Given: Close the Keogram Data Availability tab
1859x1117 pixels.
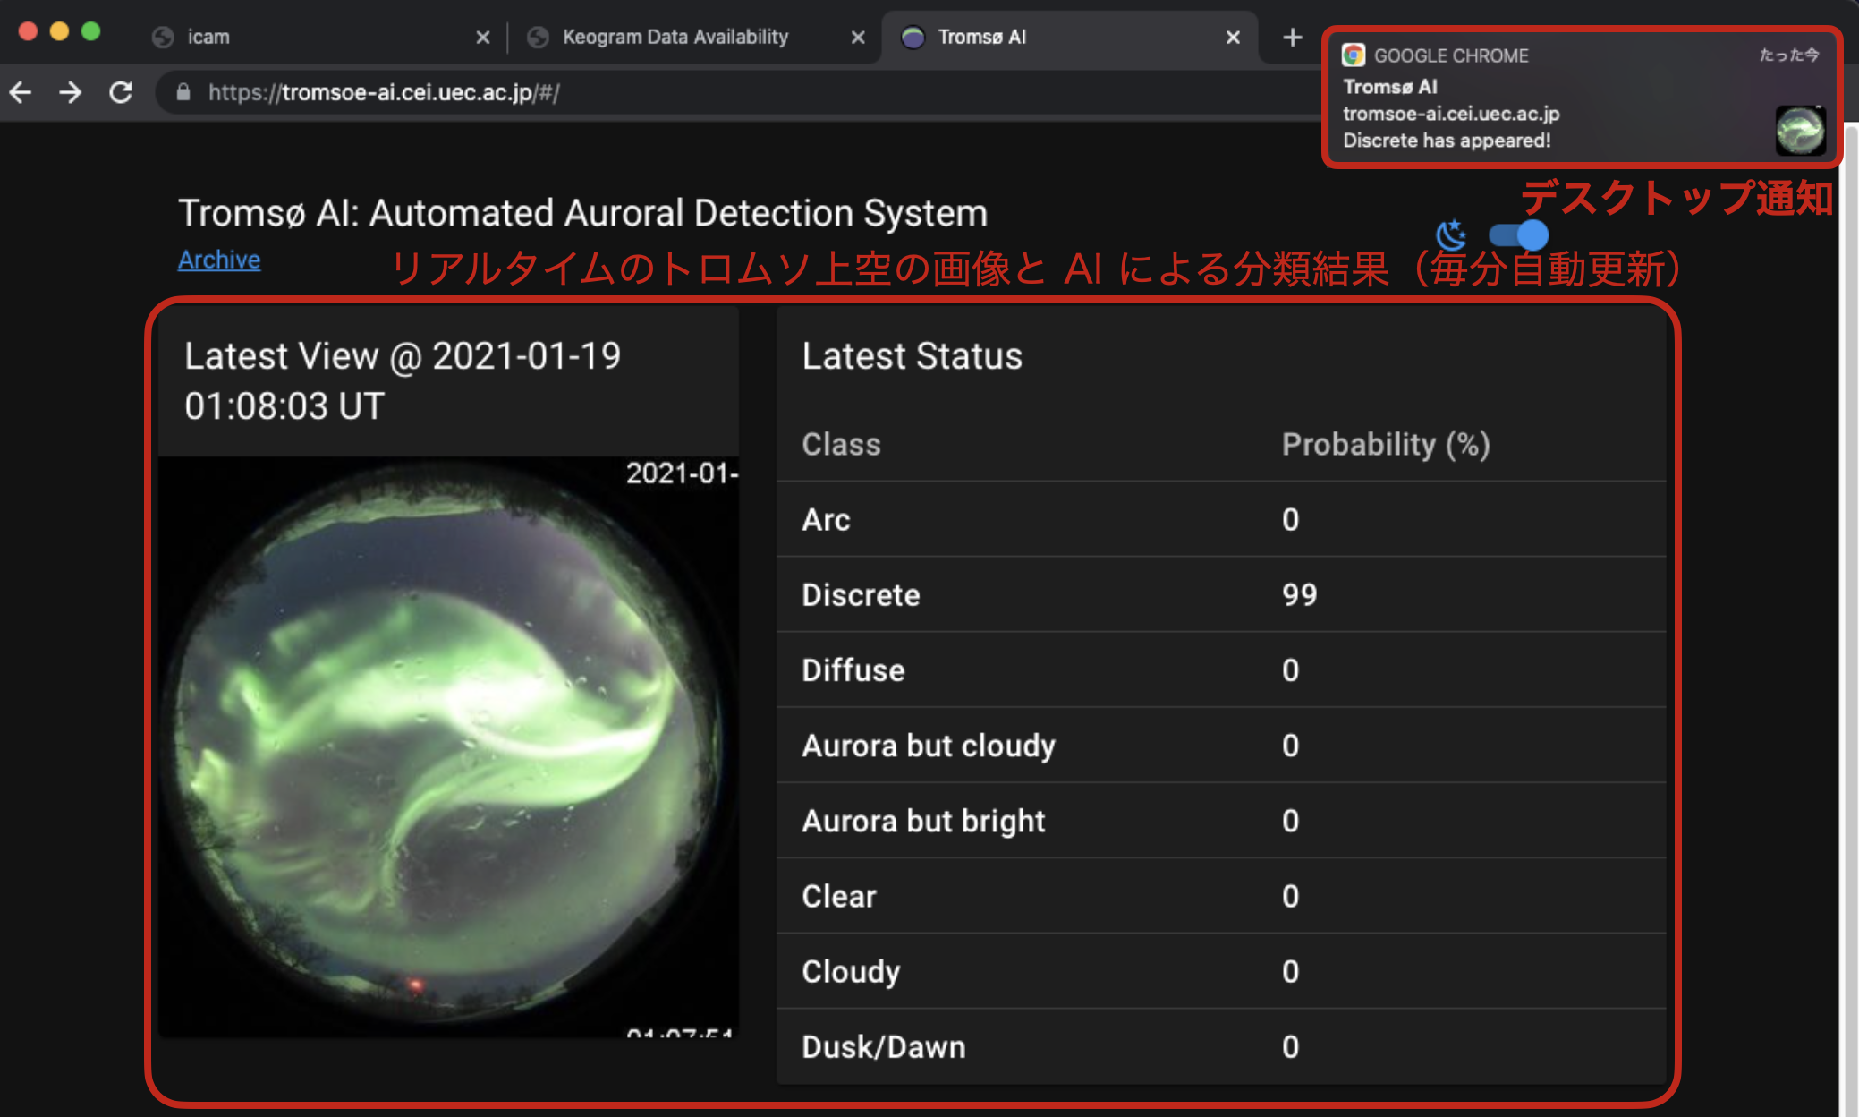Looking at the screenshot, I should tap(858, 38).
